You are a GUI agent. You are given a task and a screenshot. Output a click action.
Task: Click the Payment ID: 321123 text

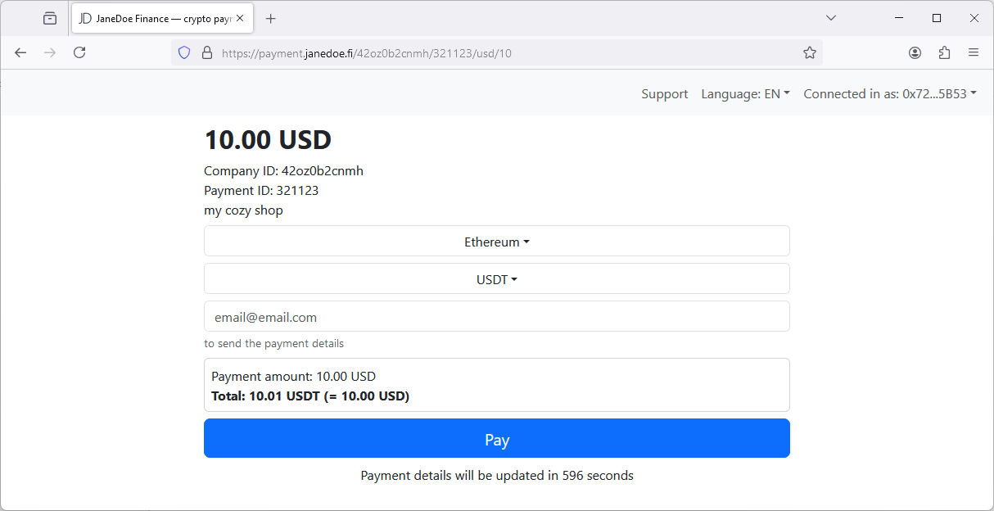click(x=261, y=191)
